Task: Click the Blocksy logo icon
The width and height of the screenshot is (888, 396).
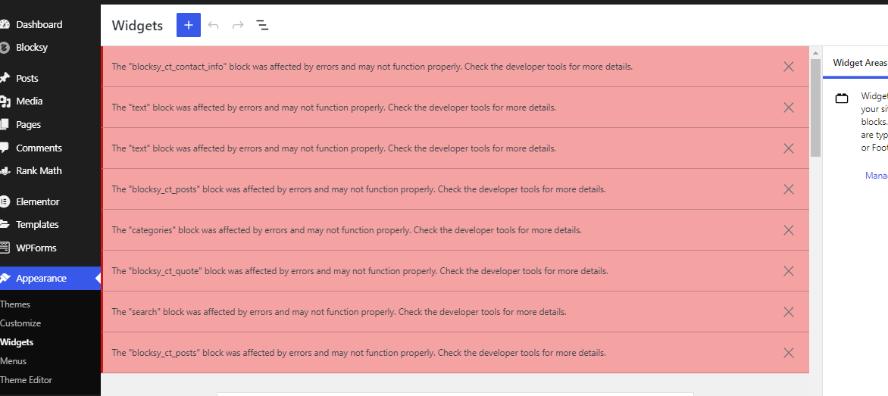Action: coord(5,48)
